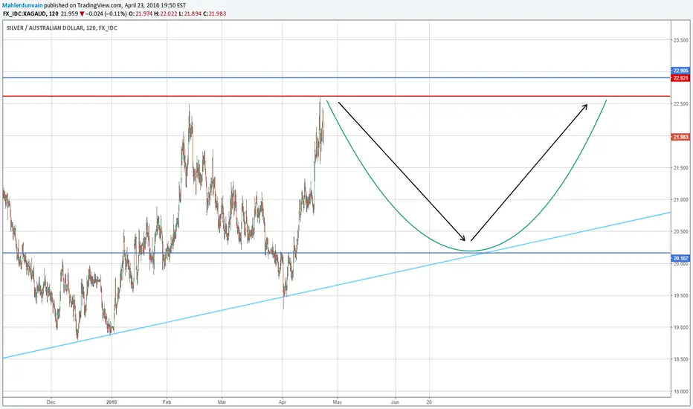Select the close value C:21.983
The width and height of the screenshot is (693, 409).
click(215, 13)
